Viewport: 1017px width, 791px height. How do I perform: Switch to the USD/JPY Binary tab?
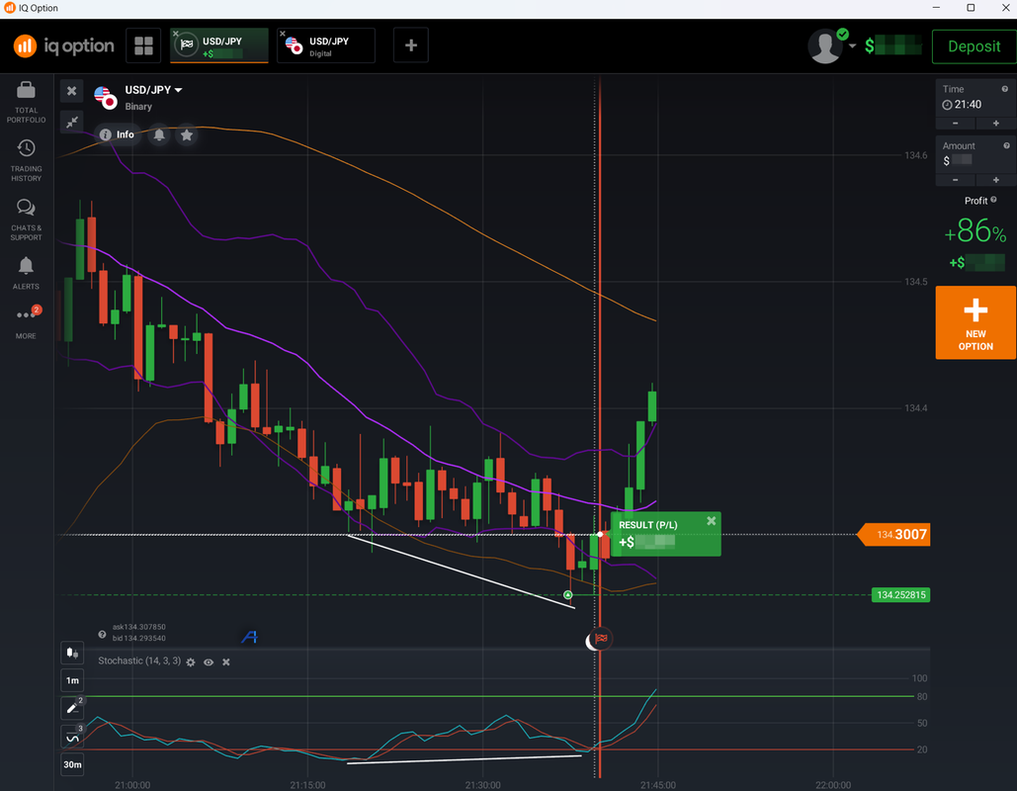tap(219, 45)
